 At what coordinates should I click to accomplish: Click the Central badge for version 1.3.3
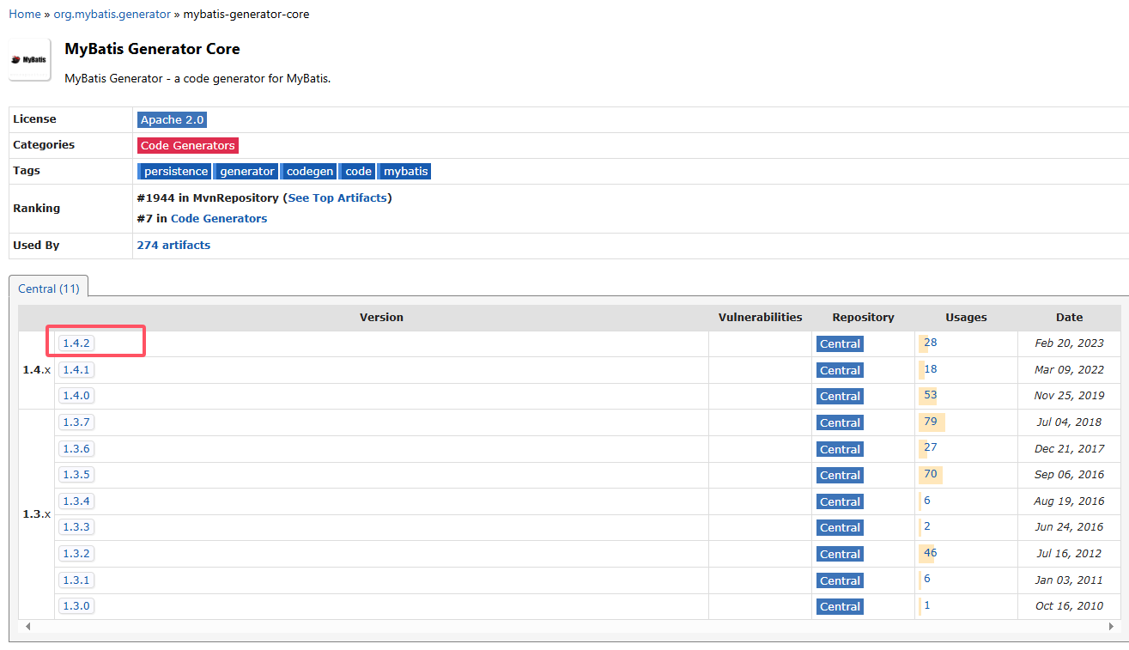pyautogui.click(x=840, y=527)
